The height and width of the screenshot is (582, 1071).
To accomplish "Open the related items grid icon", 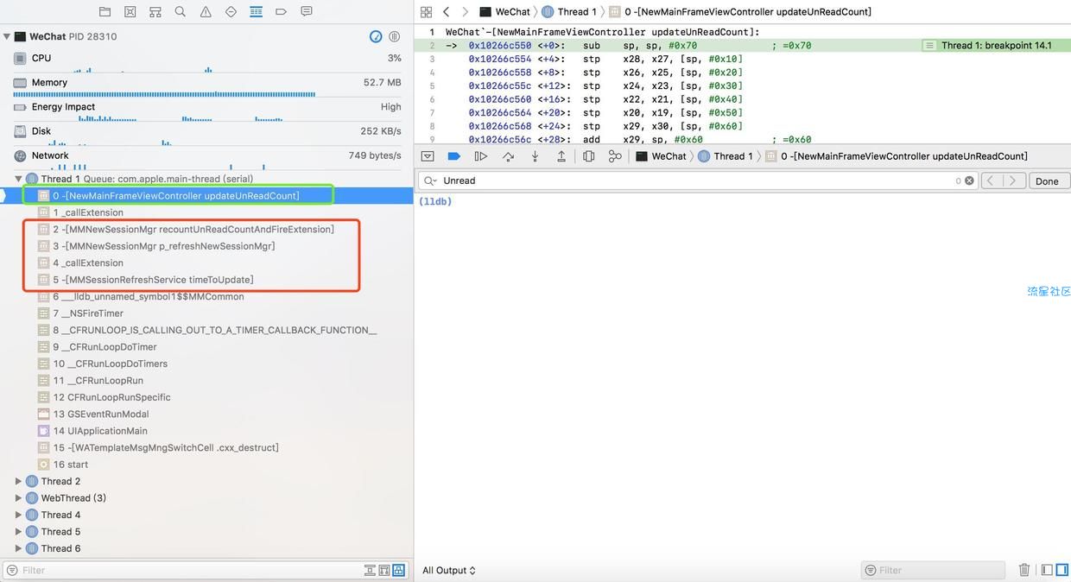I will point(426,12).
